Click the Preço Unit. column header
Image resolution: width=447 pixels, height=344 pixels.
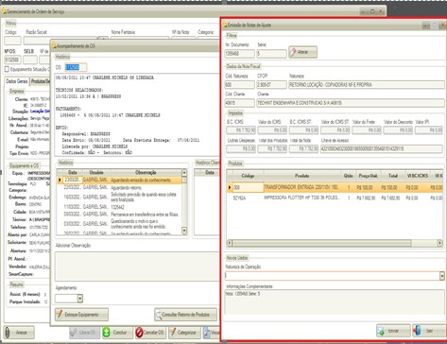369,176
